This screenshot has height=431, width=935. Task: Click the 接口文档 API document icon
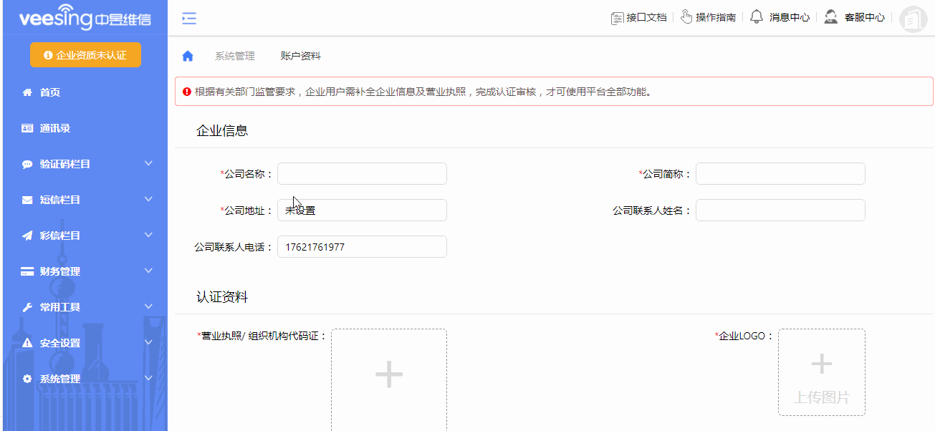click(x=618, y=18)
